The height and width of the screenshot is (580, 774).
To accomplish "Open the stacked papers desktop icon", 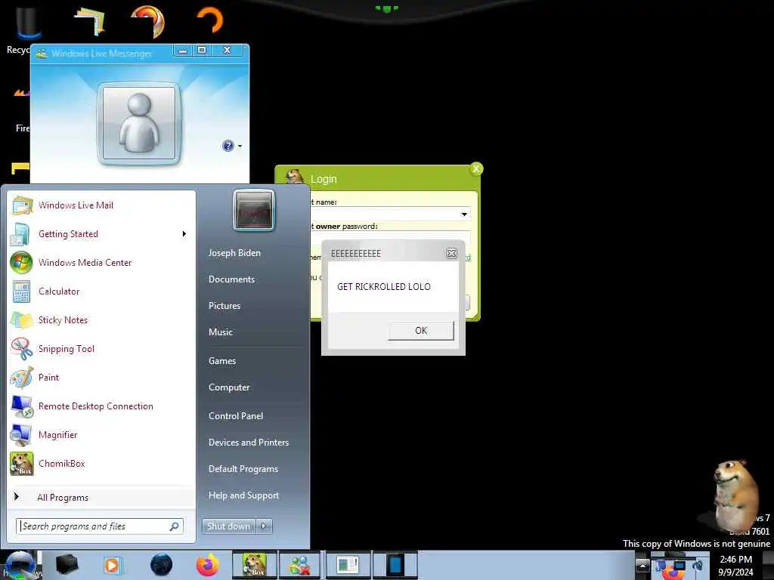I will 90,20.
